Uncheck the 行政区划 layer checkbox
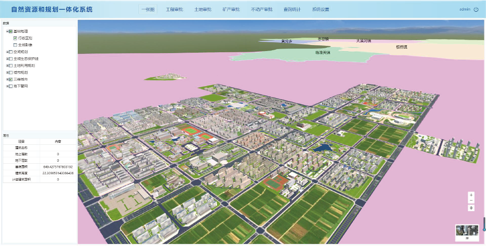Viewport: 486px width, 246px height. [x=15, y=38]
